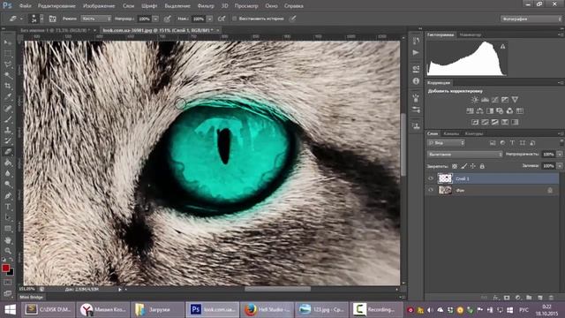Toggle type layer filter
565x318 pixels.
512,143
